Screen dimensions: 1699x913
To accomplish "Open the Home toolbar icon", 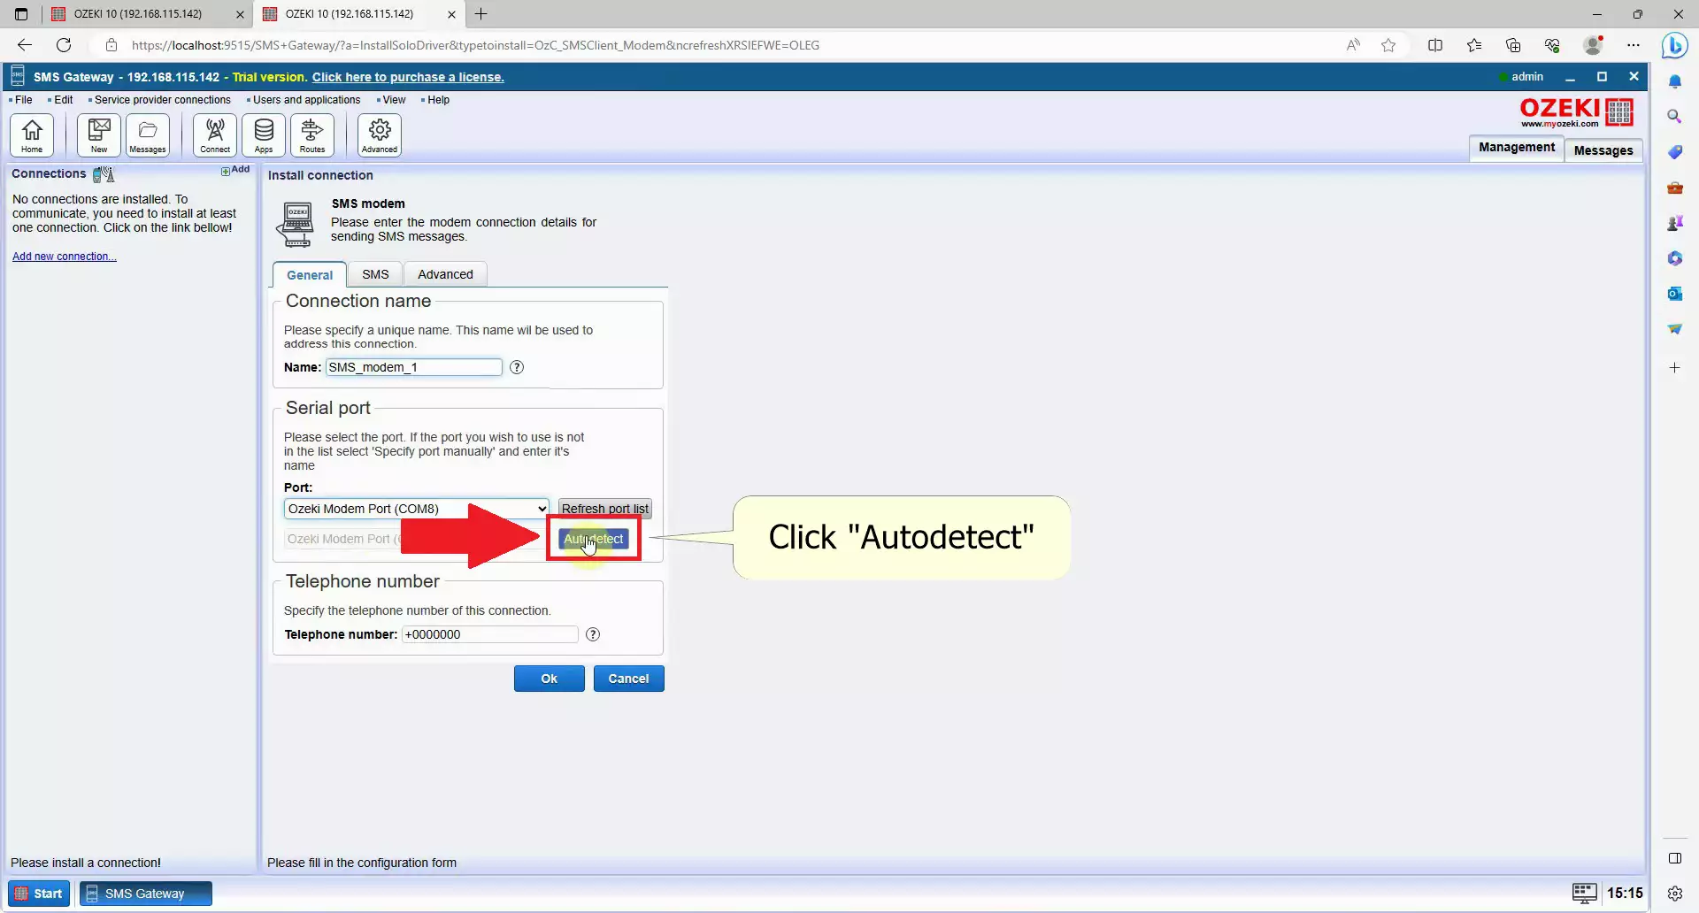I will 32,135.
